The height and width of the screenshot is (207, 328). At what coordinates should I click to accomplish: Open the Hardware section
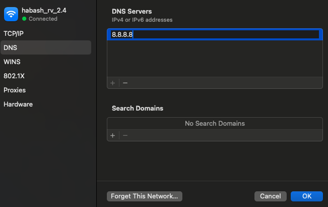(x=18, y=104)
